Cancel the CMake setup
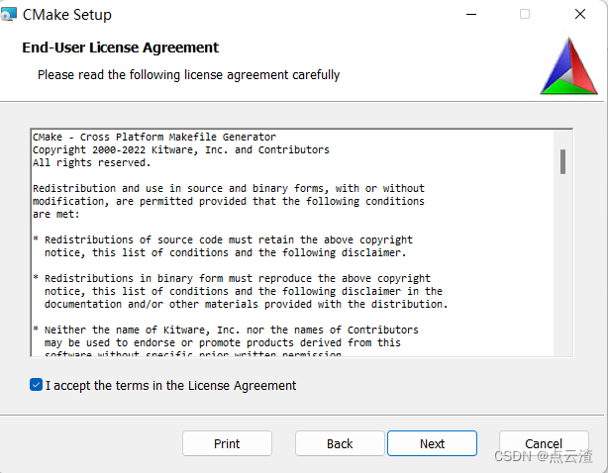Viewport: 608px width, 473px height. tap(544, 443)
